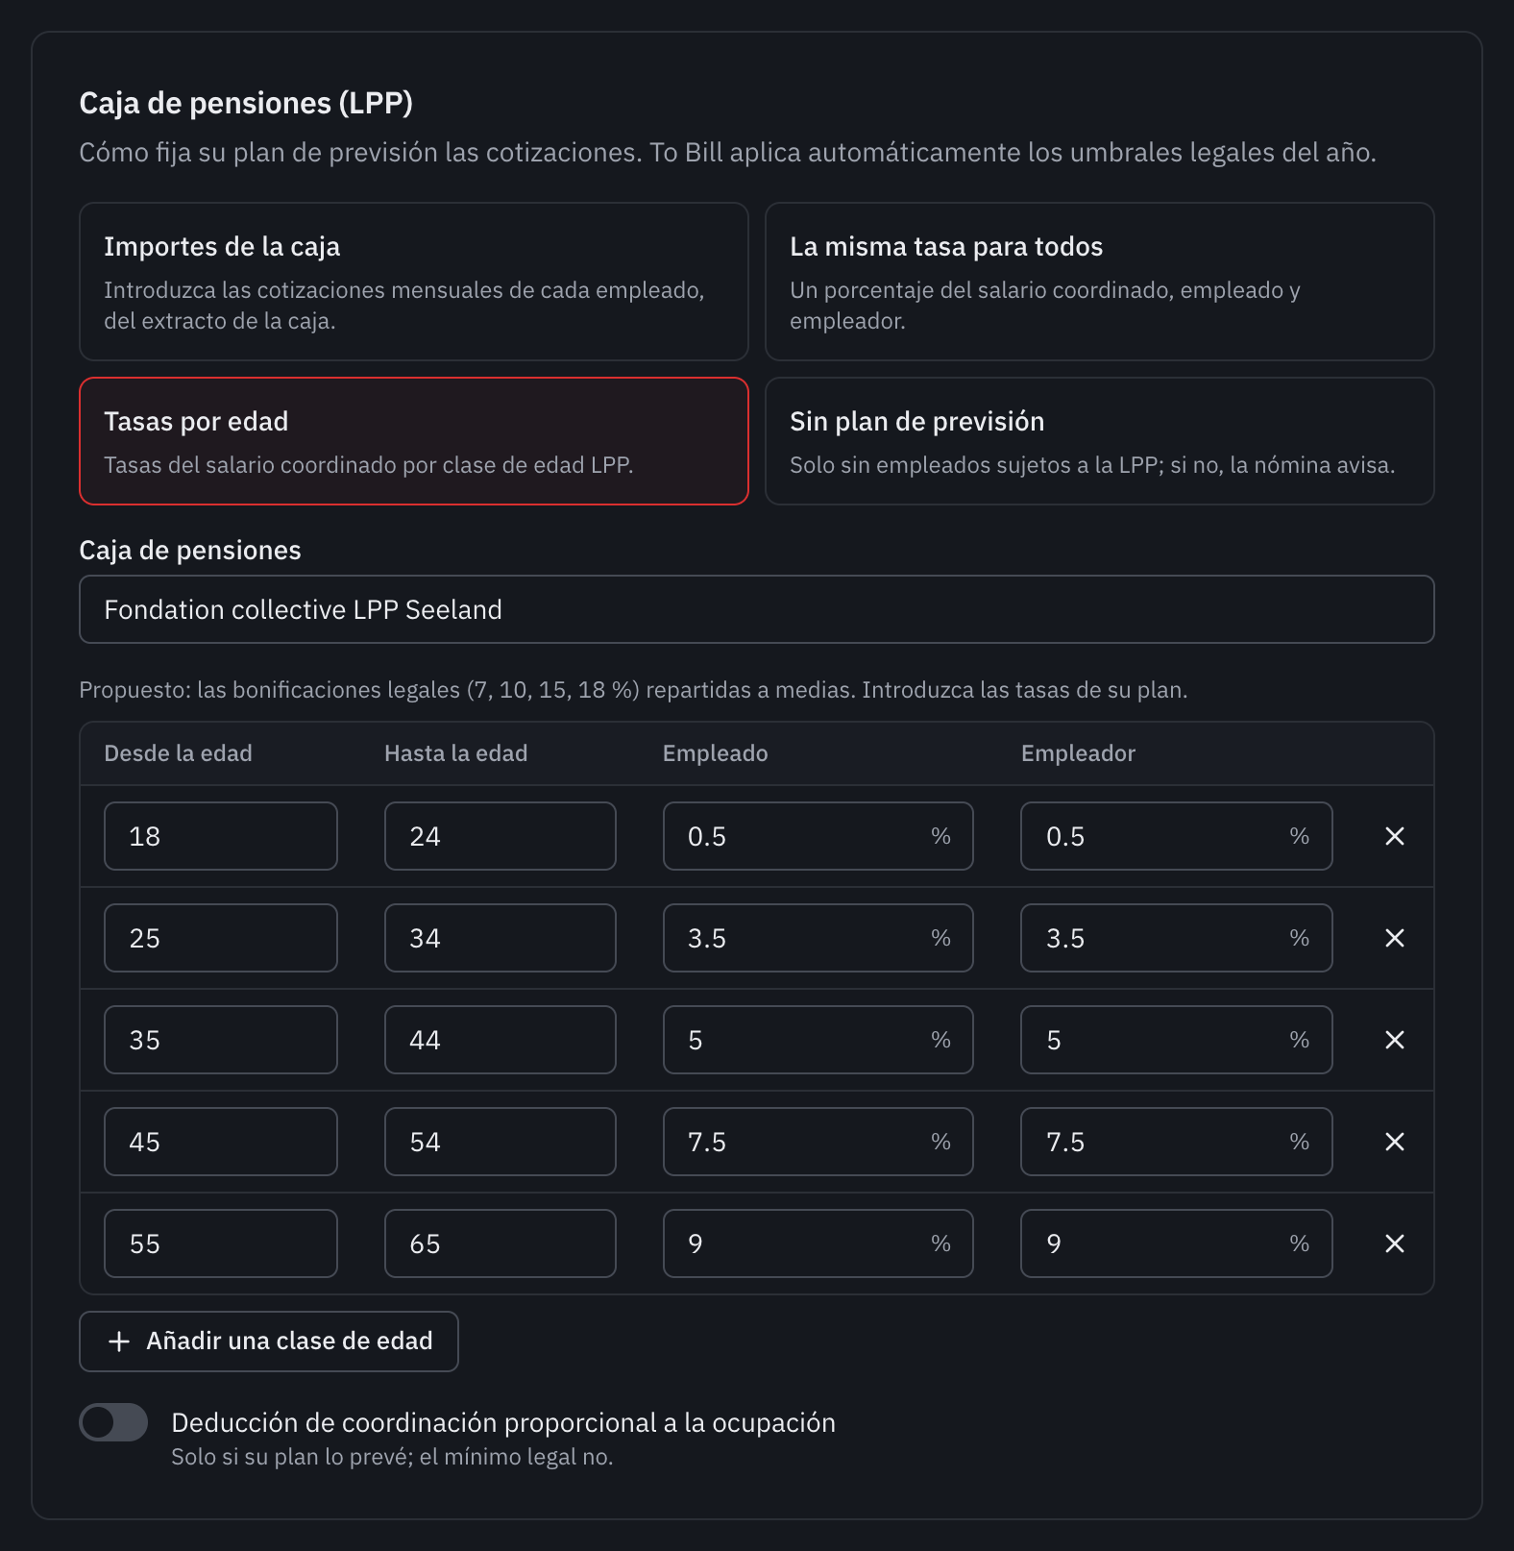The width and height of the screenshot is (1514, 1551).
Task: Click the Añadir una clase de edad button
Action: 269,1342
